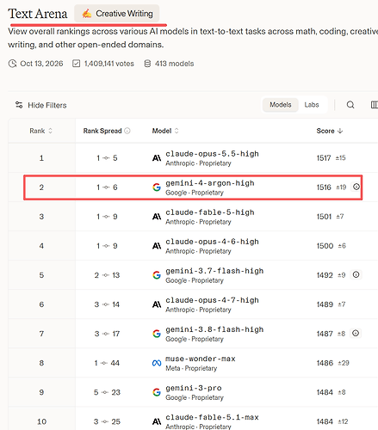This screenshot has height=430, width=378.
Task: Click the rank spread 1 to 44 cell
Action: point(107,363)
